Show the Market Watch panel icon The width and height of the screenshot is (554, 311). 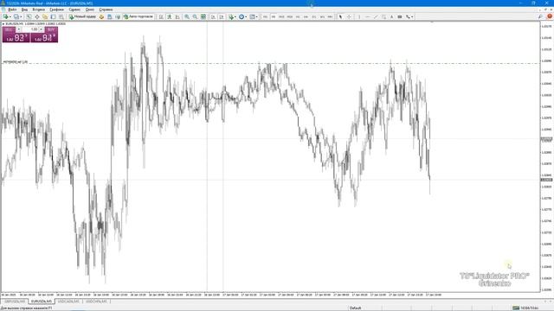pyautogui.click(x=29, y=16)
